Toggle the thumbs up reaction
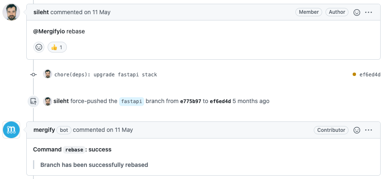The width and height of the screenshot is (384, 179). pos(57,47)
